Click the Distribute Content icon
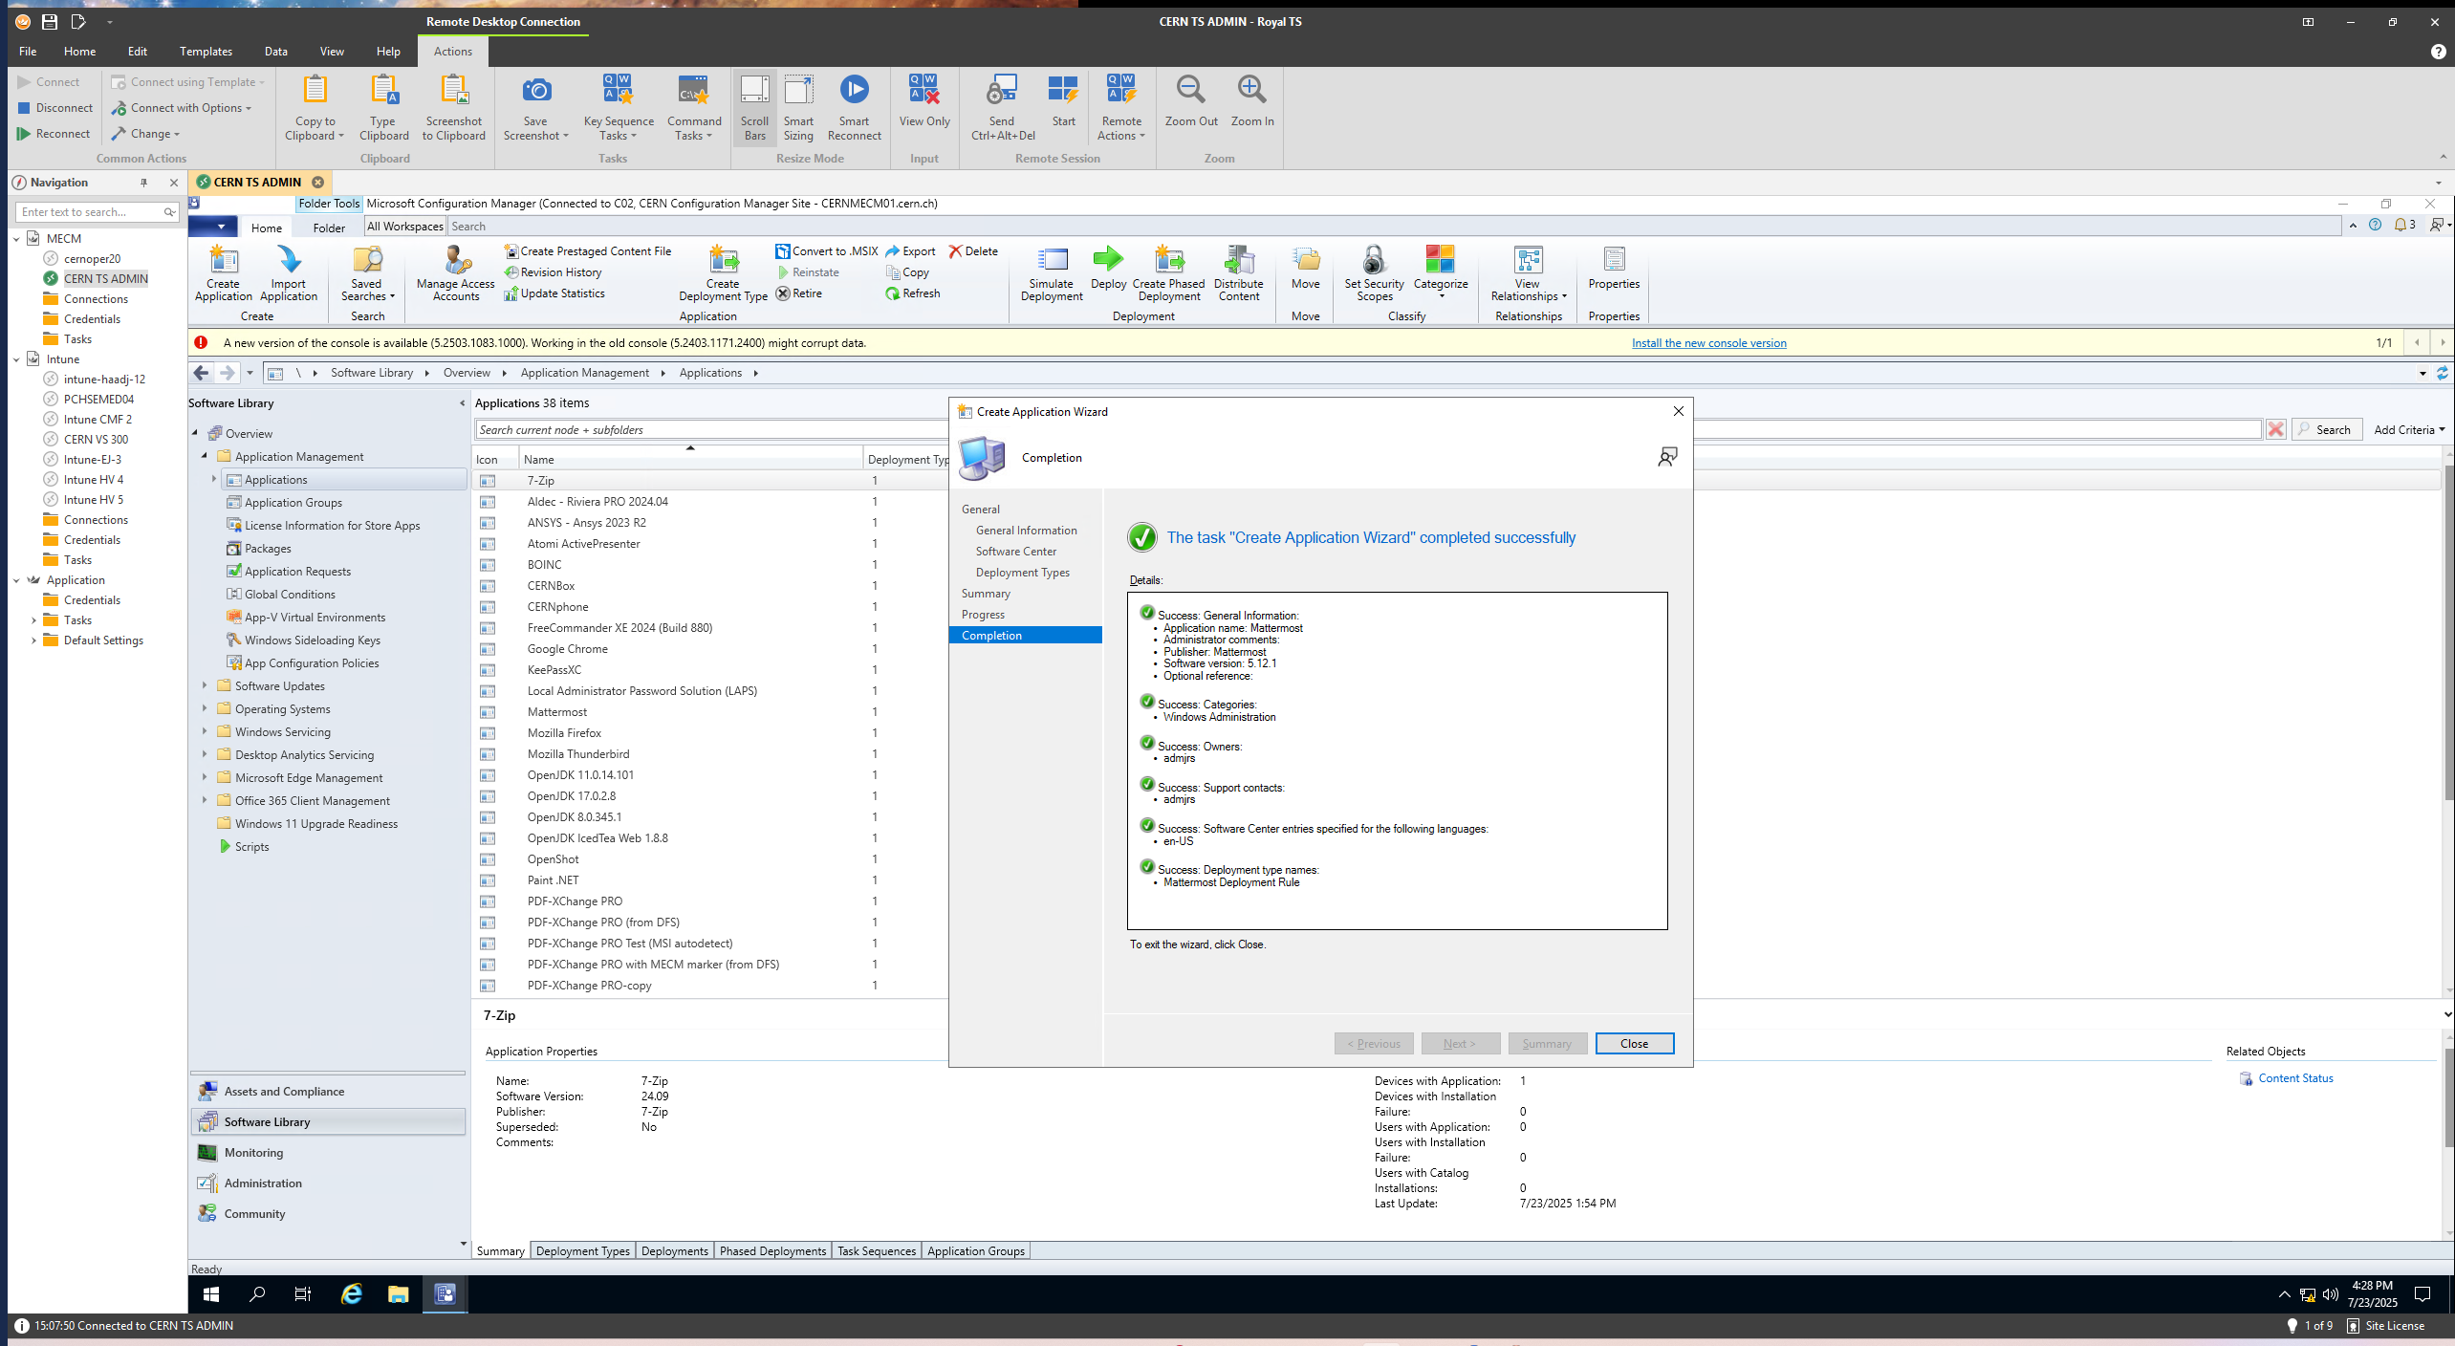Viewport: 2455px width, 1346px height. pyautogui.click(x=1238, y=273)
